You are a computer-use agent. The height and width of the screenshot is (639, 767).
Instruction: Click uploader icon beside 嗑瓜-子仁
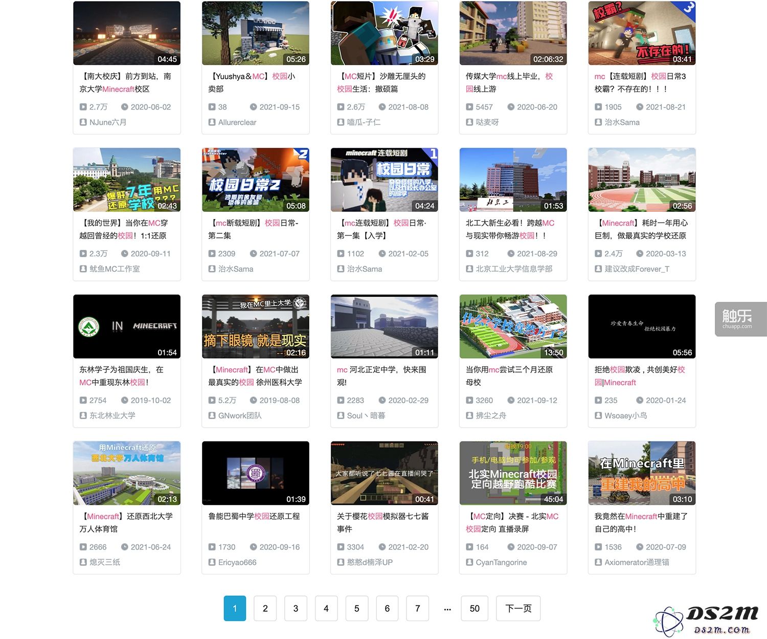pos(341,122)
